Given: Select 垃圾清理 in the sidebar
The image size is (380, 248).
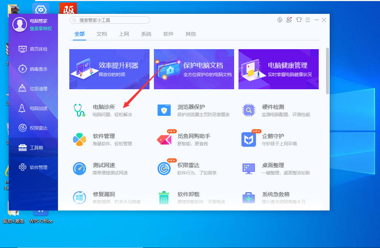Looking at the screenshot, I should [x=33, y=88].
